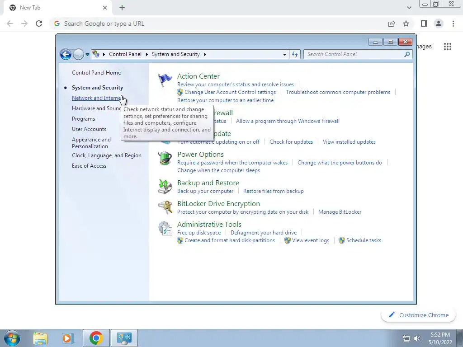Open Appearance and Personalization category
The image size is (463, 347).
click(91, 143)
